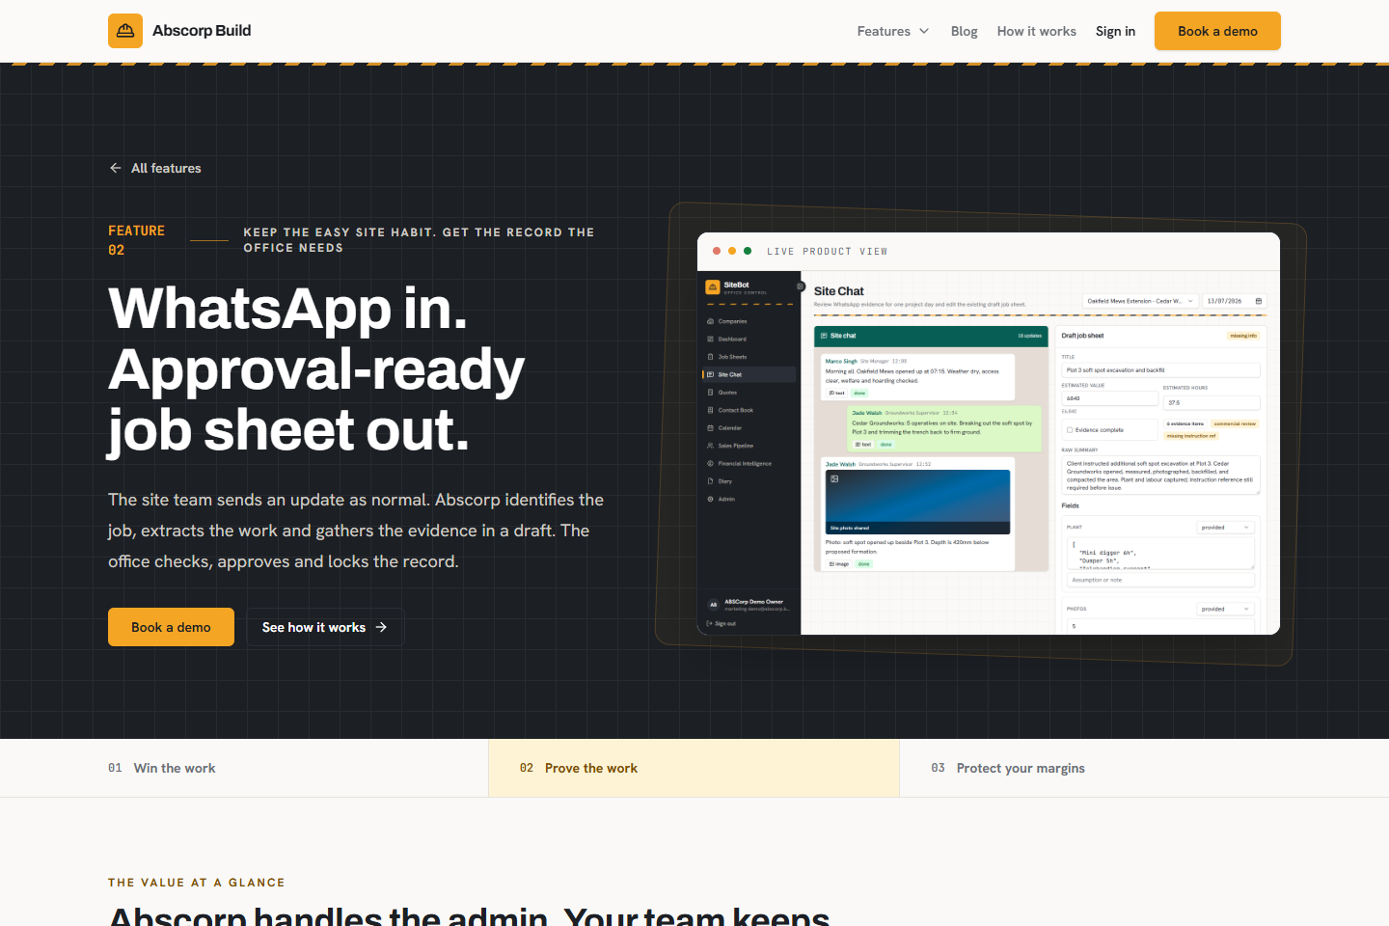
Task: Click the SiteBot logo icon in the preview
Action: [x=713, y=286]
